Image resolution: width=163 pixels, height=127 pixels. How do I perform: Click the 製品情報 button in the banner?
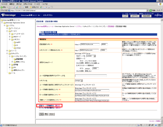[146, 16]
